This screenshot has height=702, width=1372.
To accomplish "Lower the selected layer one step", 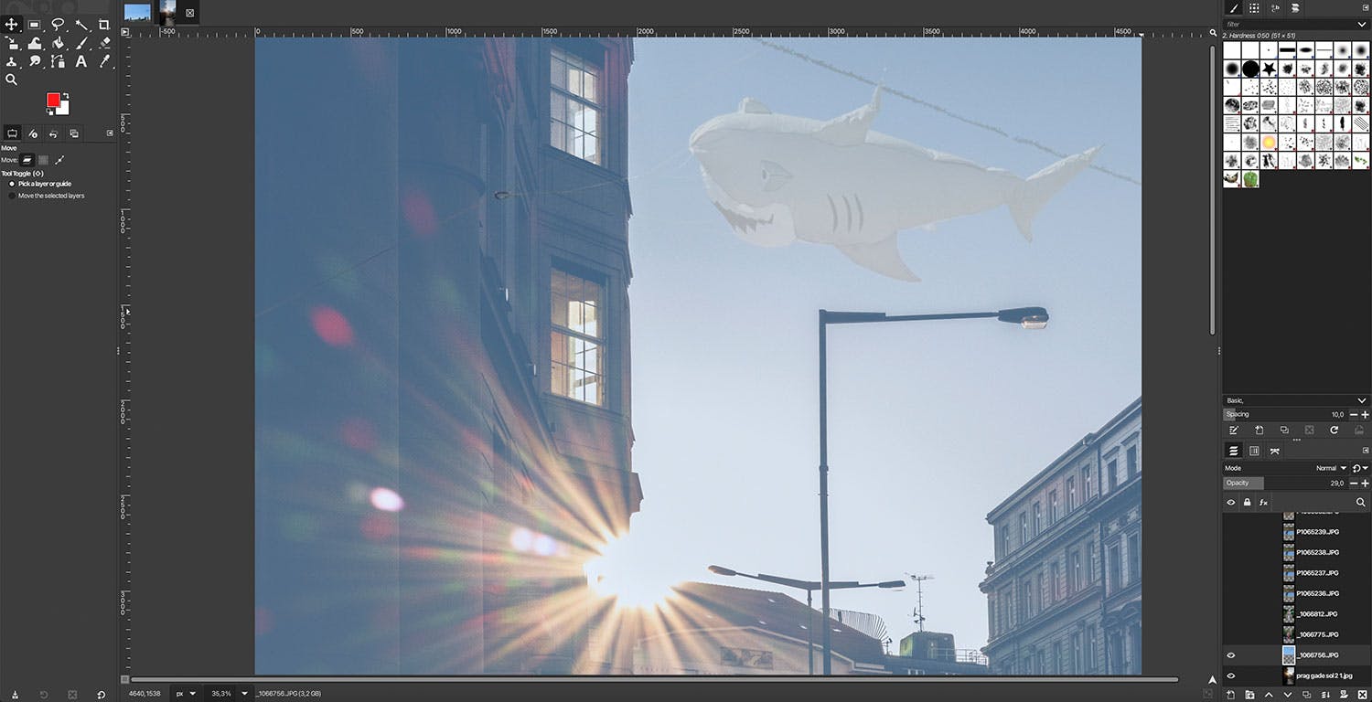I will (1286, 695).
